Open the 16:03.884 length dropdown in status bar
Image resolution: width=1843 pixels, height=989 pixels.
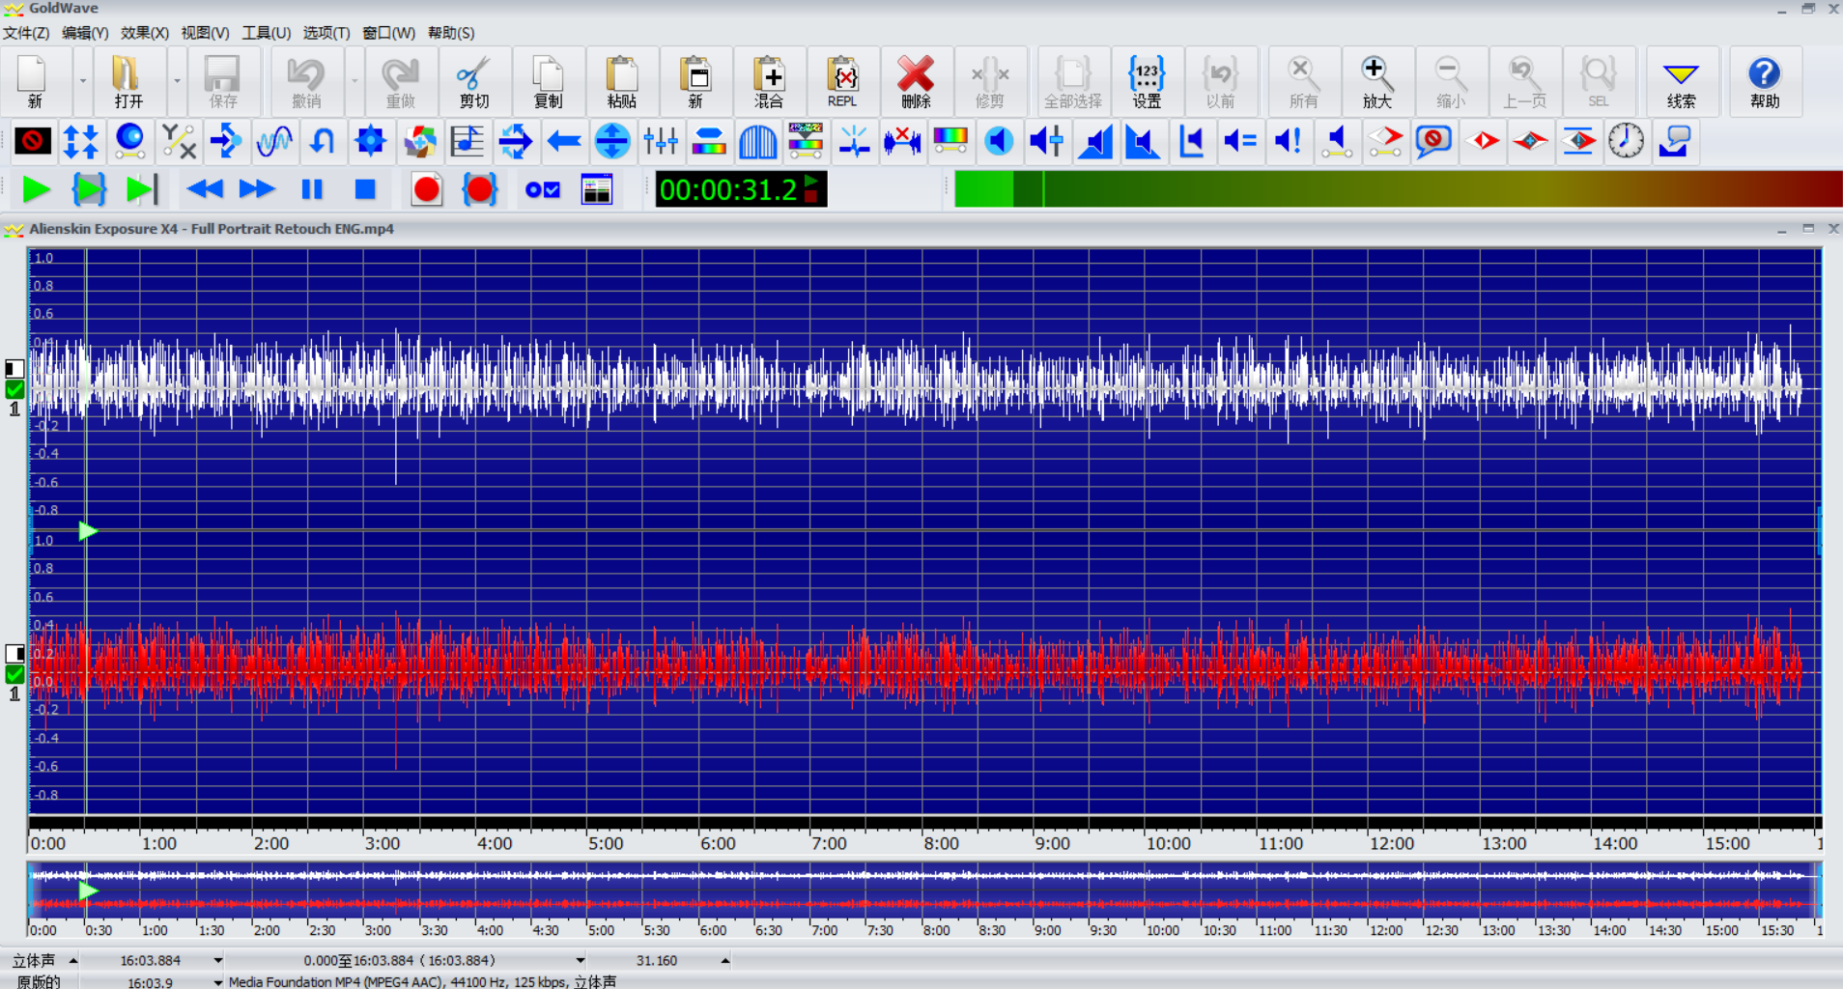tap(218, 961)
